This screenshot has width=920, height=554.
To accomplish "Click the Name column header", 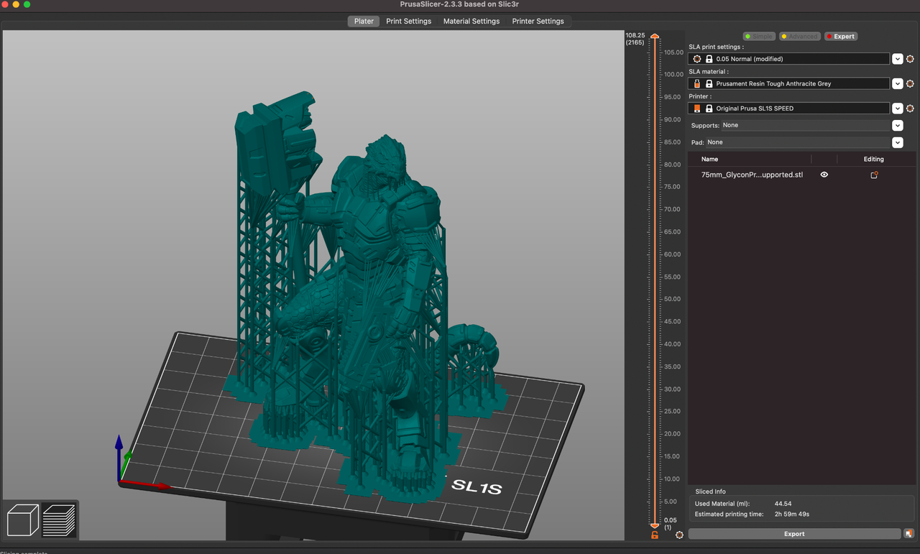I will click(709, 159).
